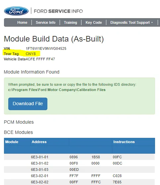The height and width of the screenshot is (185, 160).
Task: Click the value C028 in row 6E3-02-01
Action: point(117,176)
